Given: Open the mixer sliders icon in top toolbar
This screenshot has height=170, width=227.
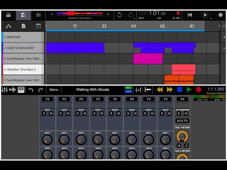Looking at the screenshot, I should [38, 15].
